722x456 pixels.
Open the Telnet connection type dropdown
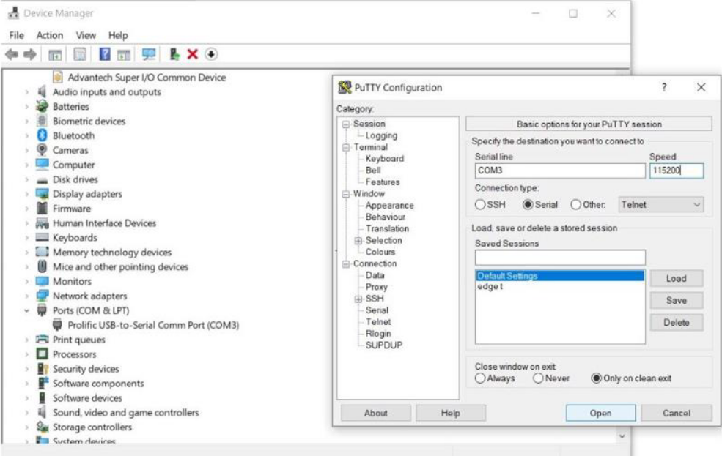pos(660,204)
